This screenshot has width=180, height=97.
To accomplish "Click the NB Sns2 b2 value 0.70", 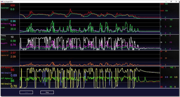I will coord(14,86).
